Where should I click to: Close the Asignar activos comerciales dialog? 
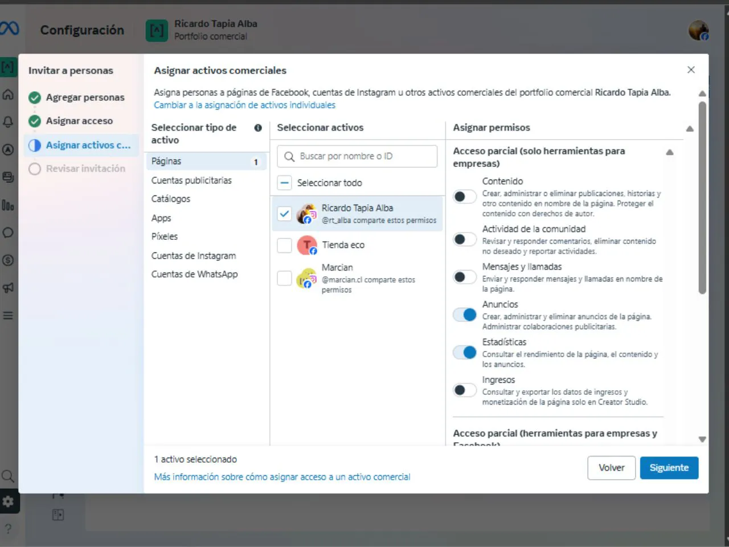tap(691, 70)
